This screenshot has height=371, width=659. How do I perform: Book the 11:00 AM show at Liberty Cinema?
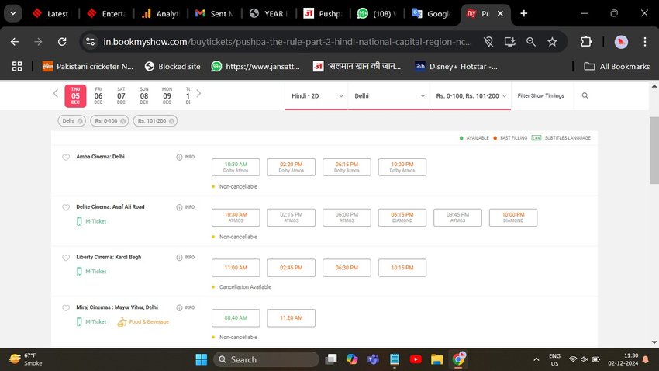click(236, 268)
